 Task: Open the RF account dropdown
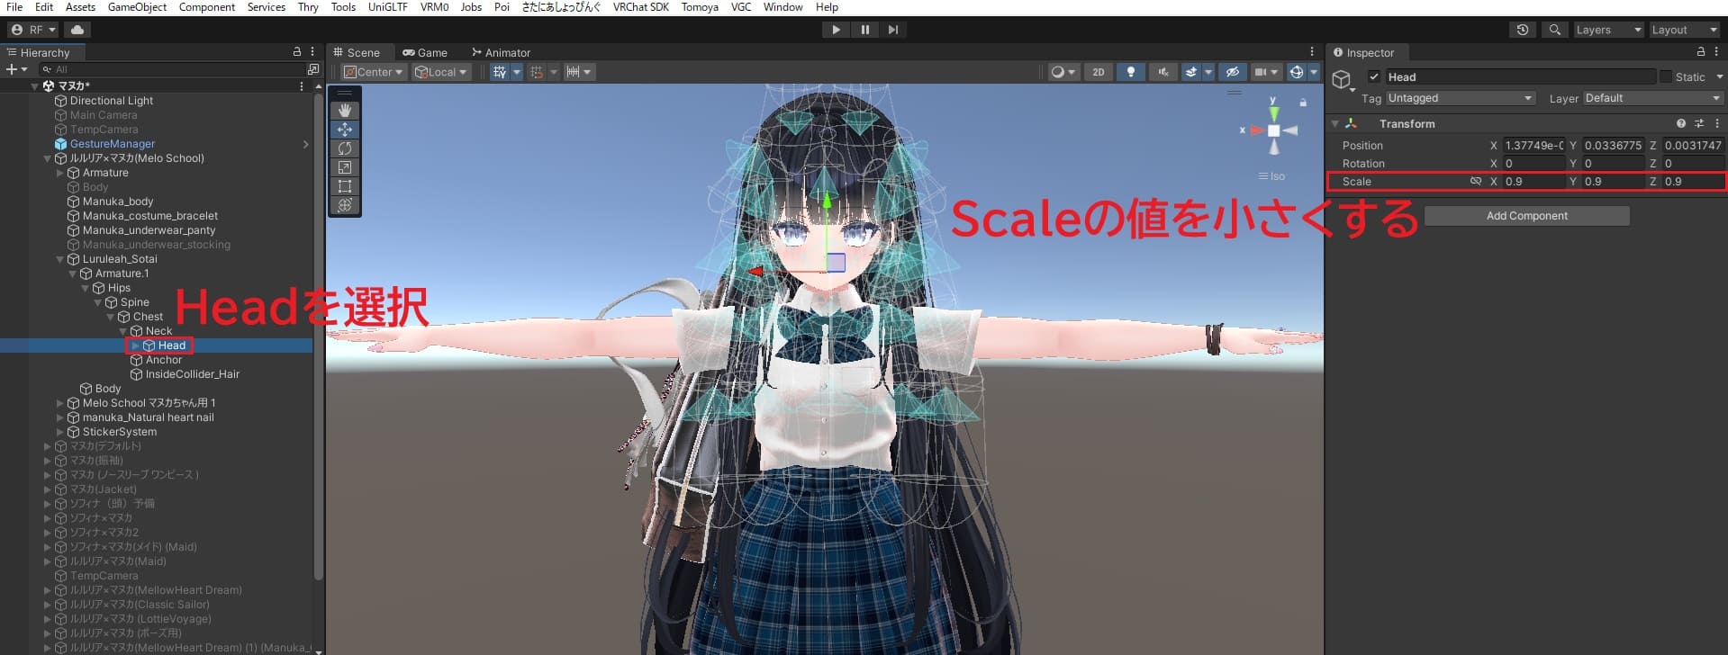33,30
